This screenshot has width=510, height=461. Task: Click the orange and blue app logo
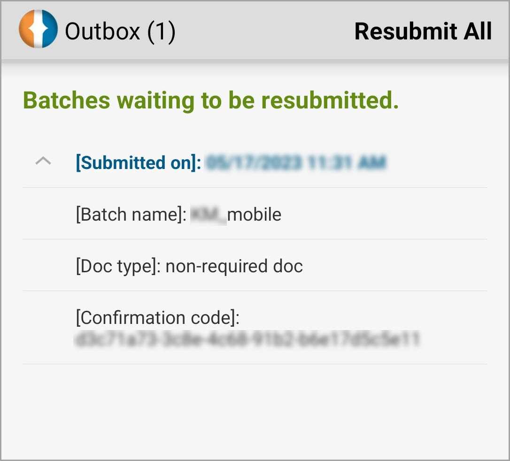tap(38, 29)
